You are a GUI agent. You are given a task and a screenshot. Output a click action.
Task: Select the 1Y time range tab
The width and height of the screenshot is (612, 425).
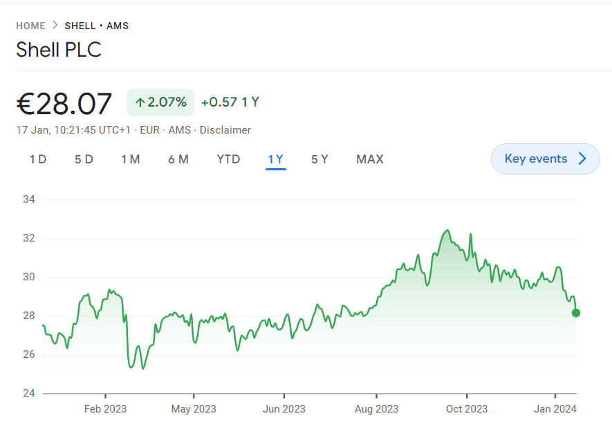click(275, 159)
